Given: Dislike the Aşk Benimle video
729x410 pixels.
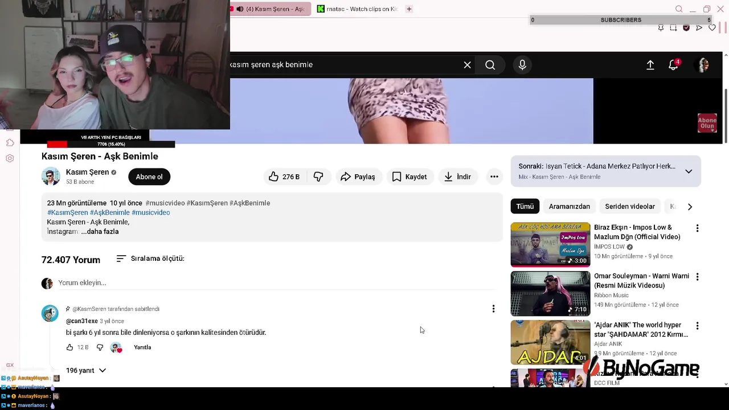Looking at the screenshot, I should [318, 177].
